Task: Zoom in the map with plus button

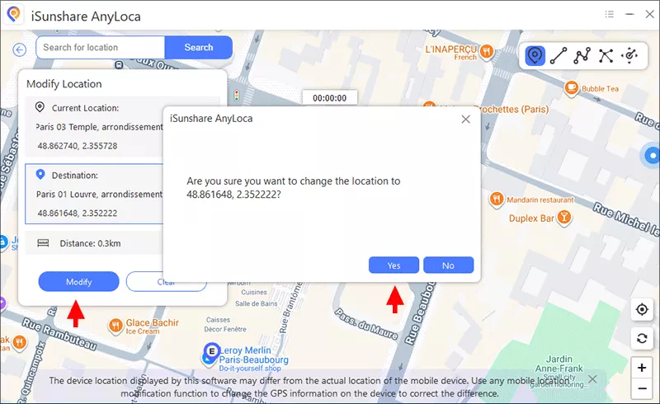Action: [x=642, y=368]
